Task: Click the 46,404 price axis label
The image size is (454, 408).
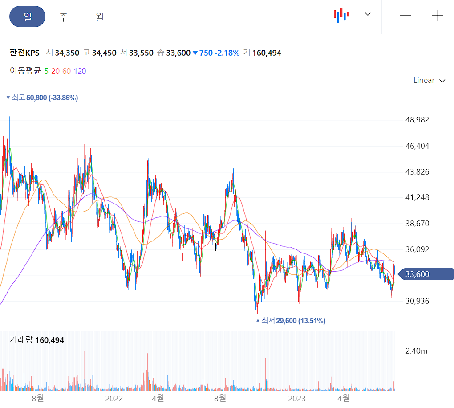Action: (x=417, y=146)
